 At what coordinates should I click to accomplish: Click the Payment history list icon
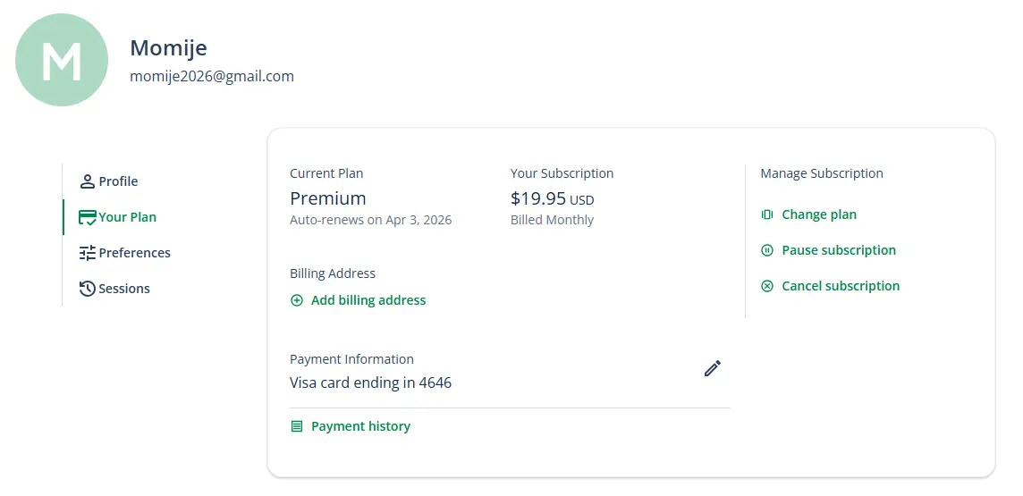coord(297,426)
